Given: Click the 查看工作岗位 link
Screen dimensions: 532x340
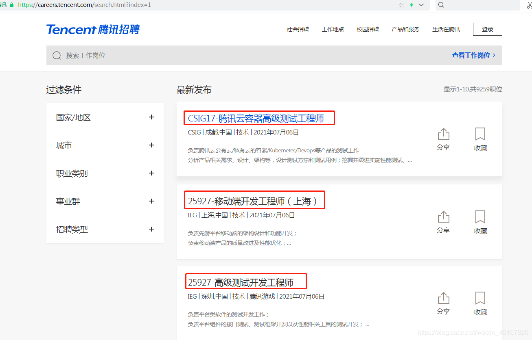Looking at the screenshot, I should (x=473, y=55).
